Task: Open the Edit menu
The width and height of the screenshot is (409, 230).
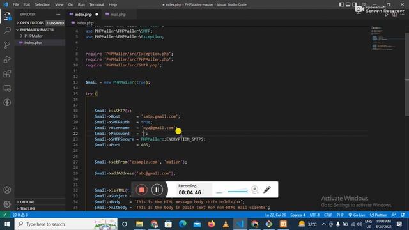Action: click(x=27, y=4)
